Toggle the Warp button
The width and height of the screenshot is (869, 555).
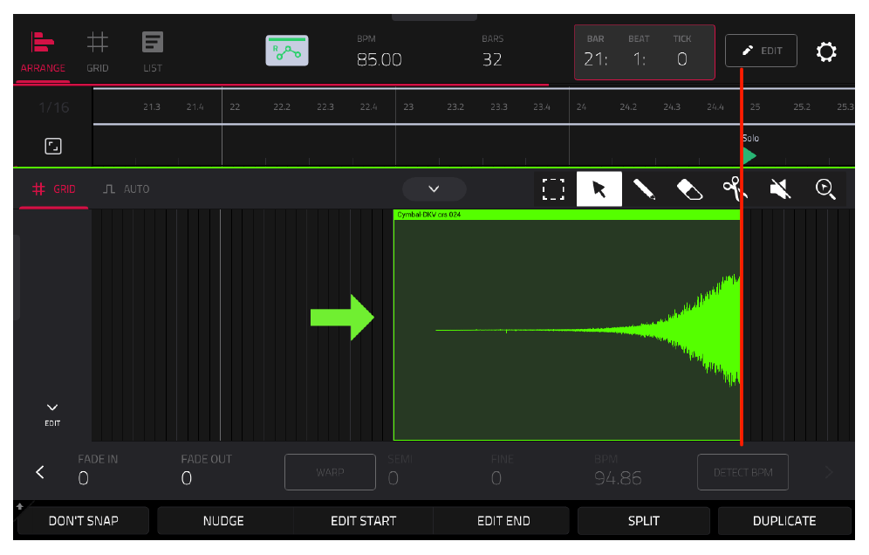(331, 472)
